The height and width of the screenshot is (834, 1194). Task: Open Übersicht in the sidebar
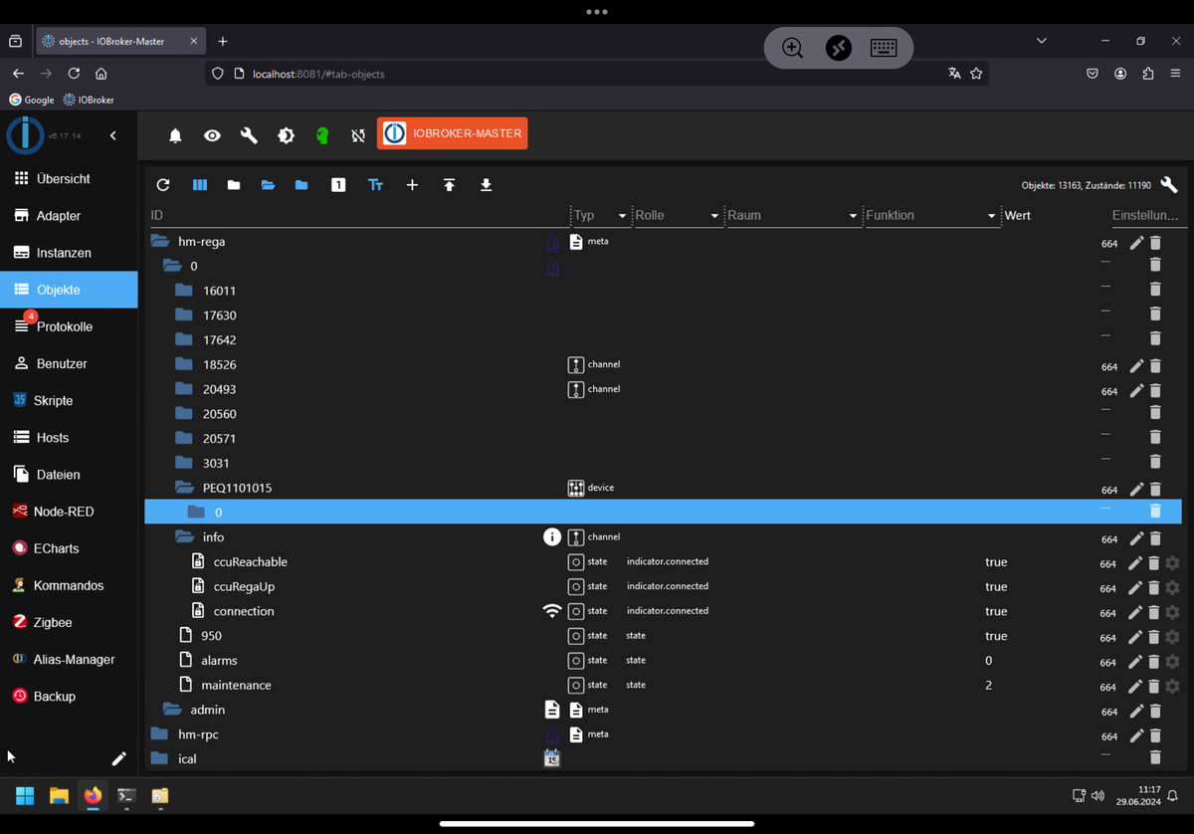click(x=69, y=179)
